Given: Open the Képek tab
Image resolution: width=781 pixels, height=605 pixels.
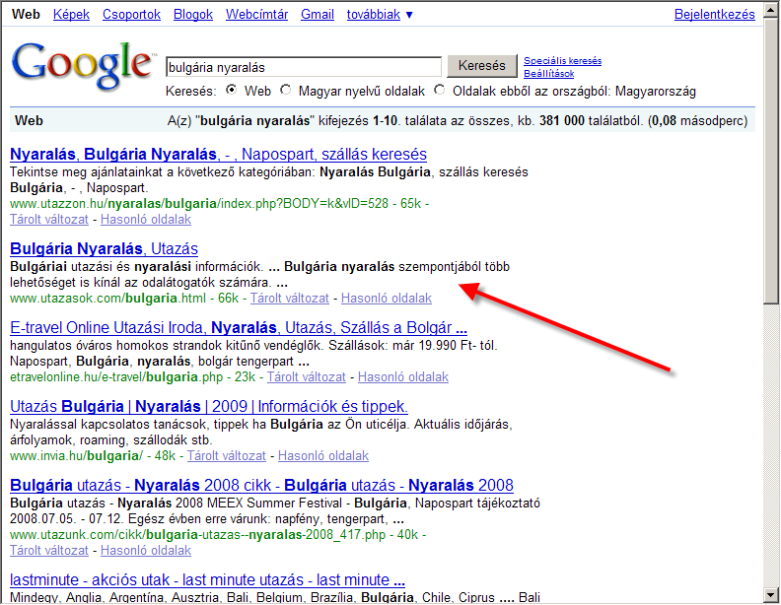Looking at the screenshot, I should click(71, 15).
